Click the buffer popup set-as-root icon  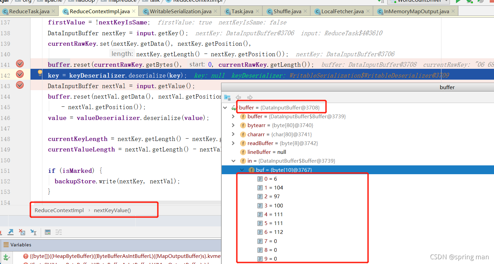click(x=227, y=97)
